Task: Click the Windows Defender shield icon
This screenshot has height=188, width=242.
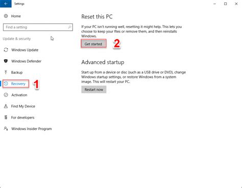Action: click(x=6, y=61)
